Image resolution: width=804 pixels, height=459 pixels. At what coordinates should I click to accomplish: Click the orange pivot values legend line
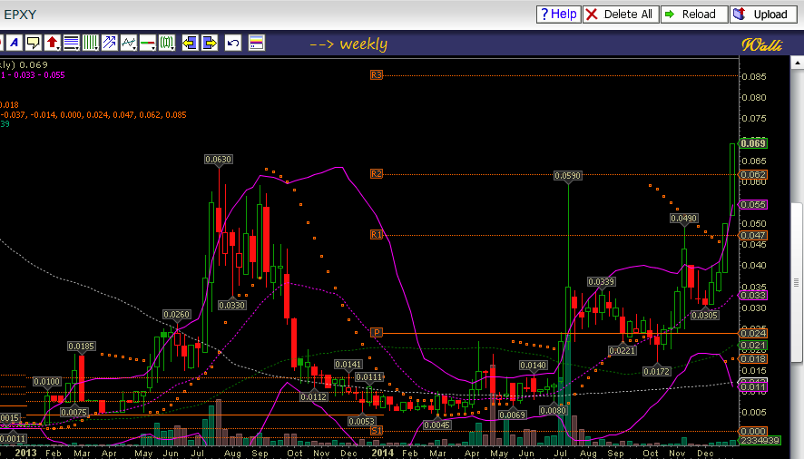[x=93, y=115]
